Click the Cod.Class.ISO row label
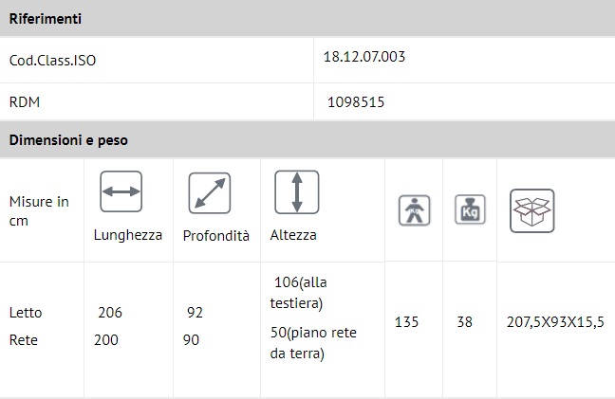Image resolution: width=615 pixels, height=399 pixels. coord(53,61)
